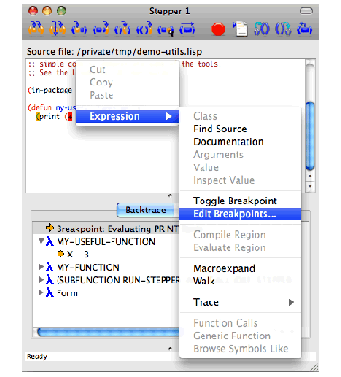Click the step-into icon with down arrow

(x=58, y=29)
